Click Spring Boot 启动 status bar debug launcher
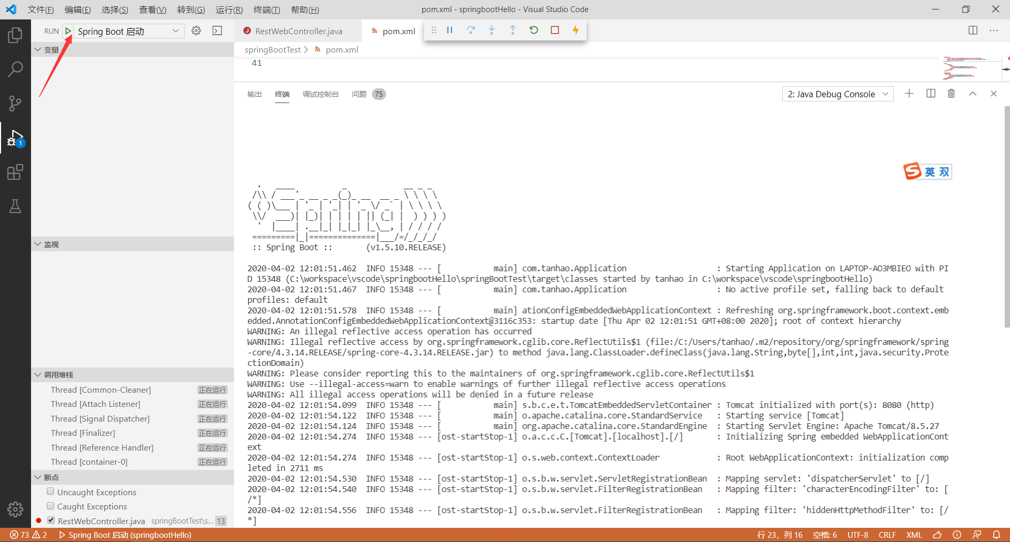The width and height of the screenshot is (1010, 542). 125,535
